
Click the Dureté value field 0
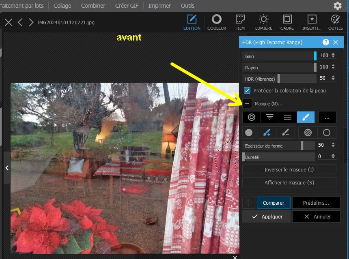pos(320,156)
